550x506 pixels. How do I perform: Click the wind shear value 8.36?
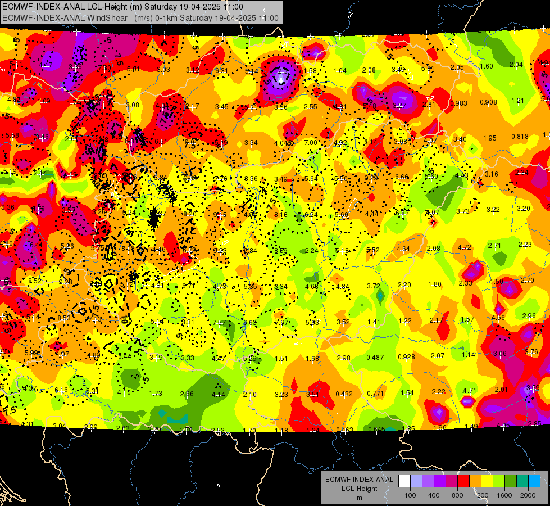click(x=251, y=179)
